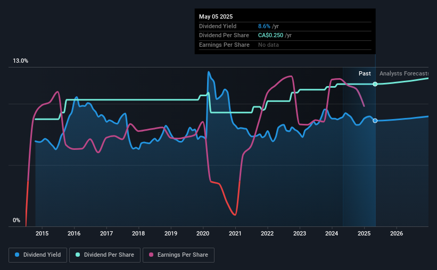Click the 2016 x-axis label
The height and width of the screenshot is (270, 437).
point(74,233)
